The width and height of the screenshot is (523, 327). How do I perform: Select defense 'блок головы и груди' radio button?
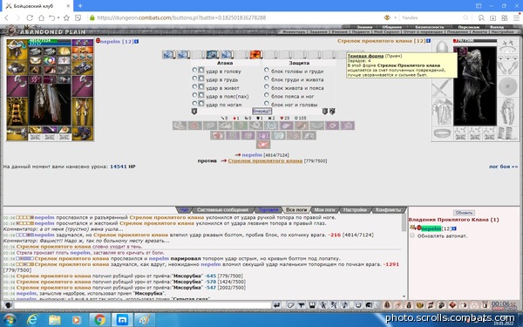(x=267, y=70)
